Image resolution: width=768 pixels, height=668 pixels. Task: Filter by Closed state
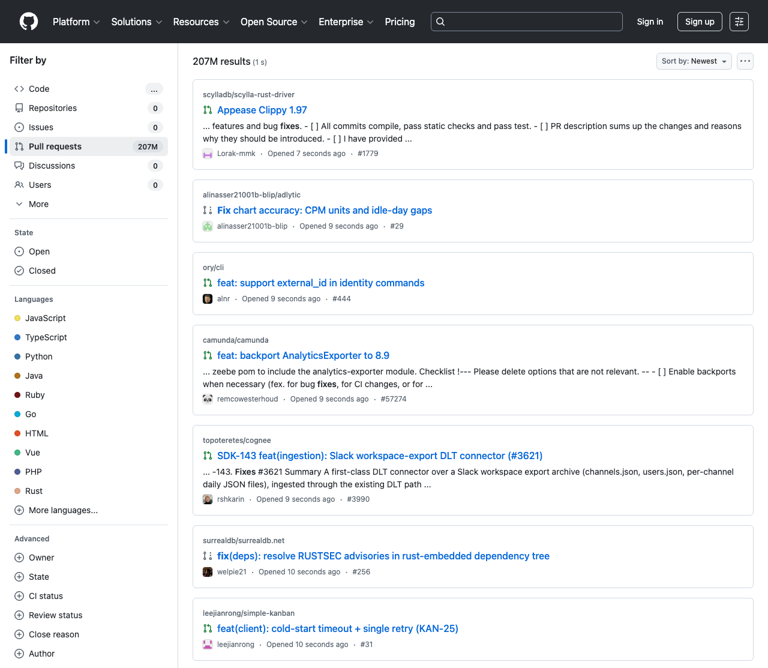(89, 271)
